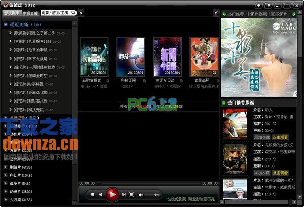Click 点击观看 for 龙纹身的女孩
The image size is (304, 207).
(280, 173)
